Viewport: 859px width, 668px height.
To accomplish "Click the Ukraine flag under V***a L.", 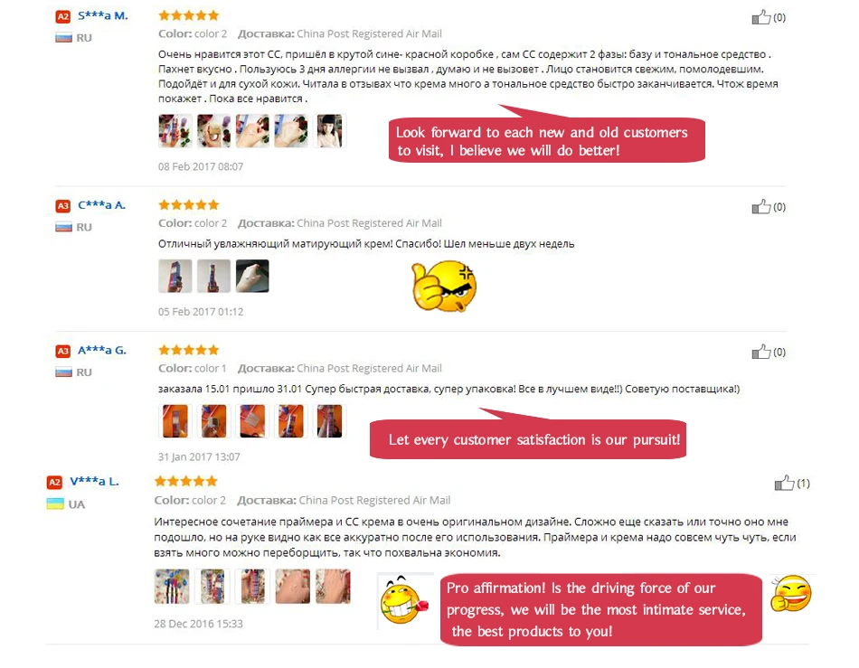I will pyautogui.click(x=55, y=503).
